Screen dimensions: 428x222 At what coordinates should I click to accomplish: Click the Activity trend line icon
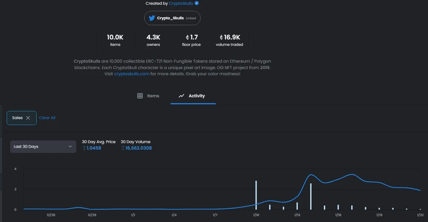tap(181, 96)
